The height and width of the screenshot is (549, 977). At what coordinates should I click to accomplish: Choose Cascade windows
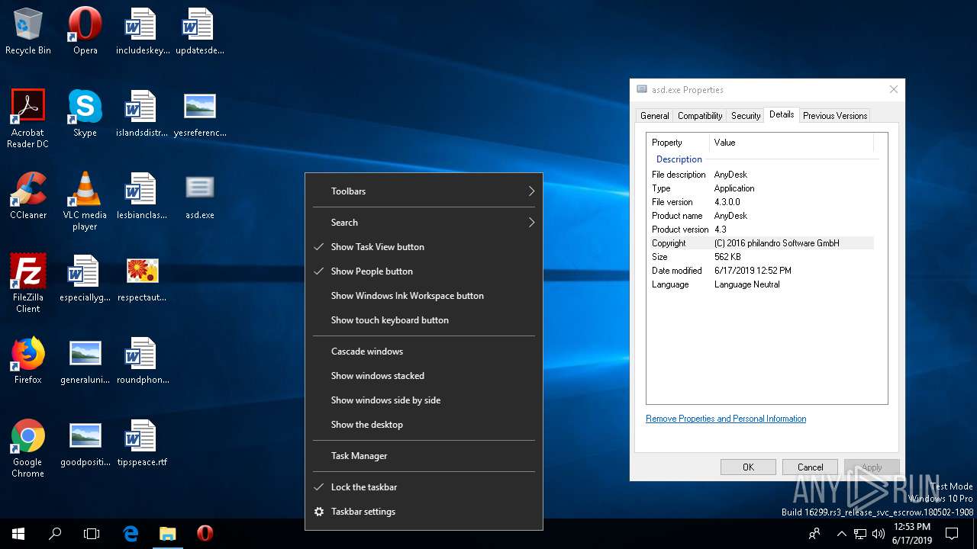[x=424, y=352]
